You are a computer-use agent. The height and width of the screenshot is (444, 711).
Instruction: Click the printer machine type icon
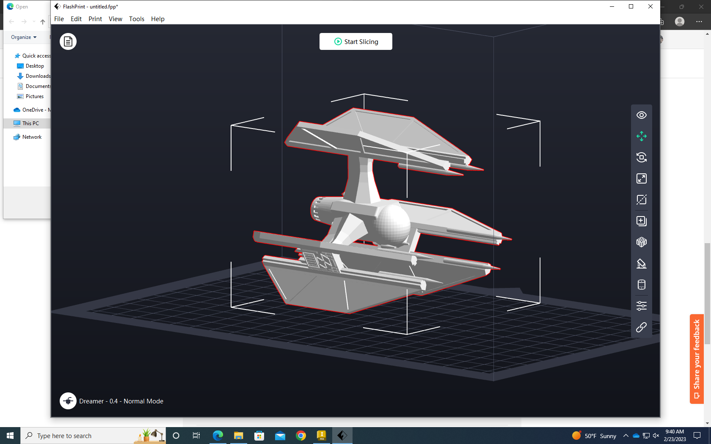68,401
